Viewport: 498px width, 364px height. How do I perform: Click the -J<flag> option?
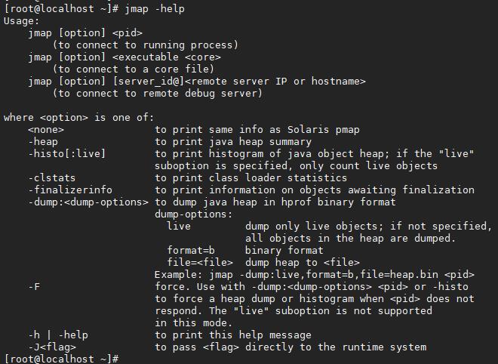[52, 347]
